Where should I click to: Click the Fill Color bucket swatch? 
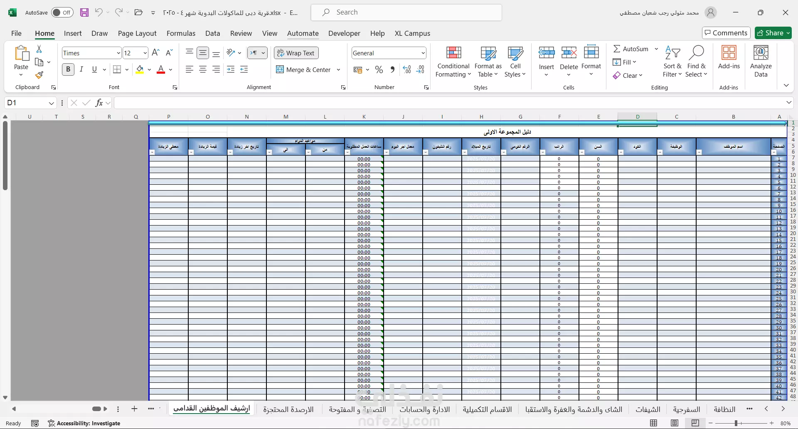pos(140,69)
